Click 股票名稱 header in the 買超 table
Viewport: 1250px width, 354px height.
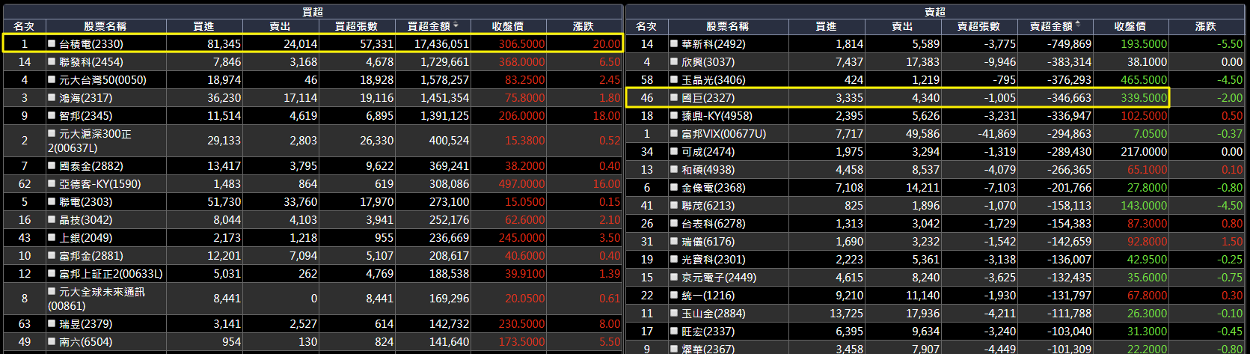[105, 26]
